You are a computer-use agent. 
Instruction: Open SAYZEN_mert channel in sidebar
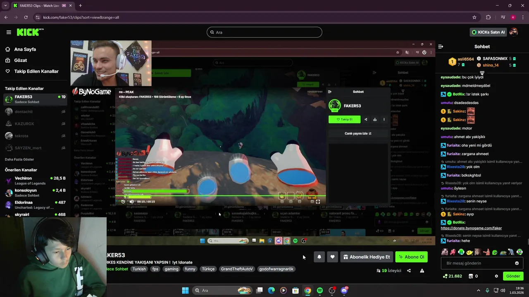[35, 148]
